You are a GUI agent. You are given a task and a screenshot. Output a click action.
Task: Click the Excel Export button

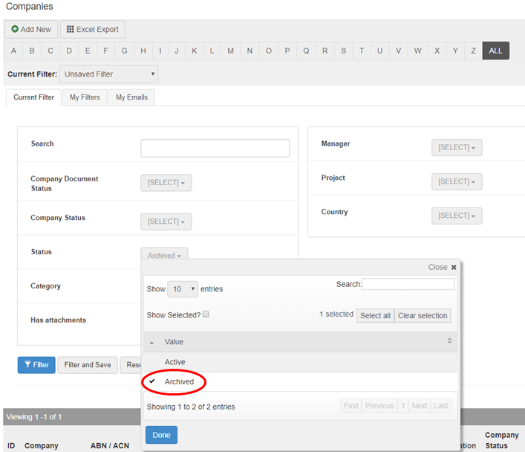tap(93, 29)
